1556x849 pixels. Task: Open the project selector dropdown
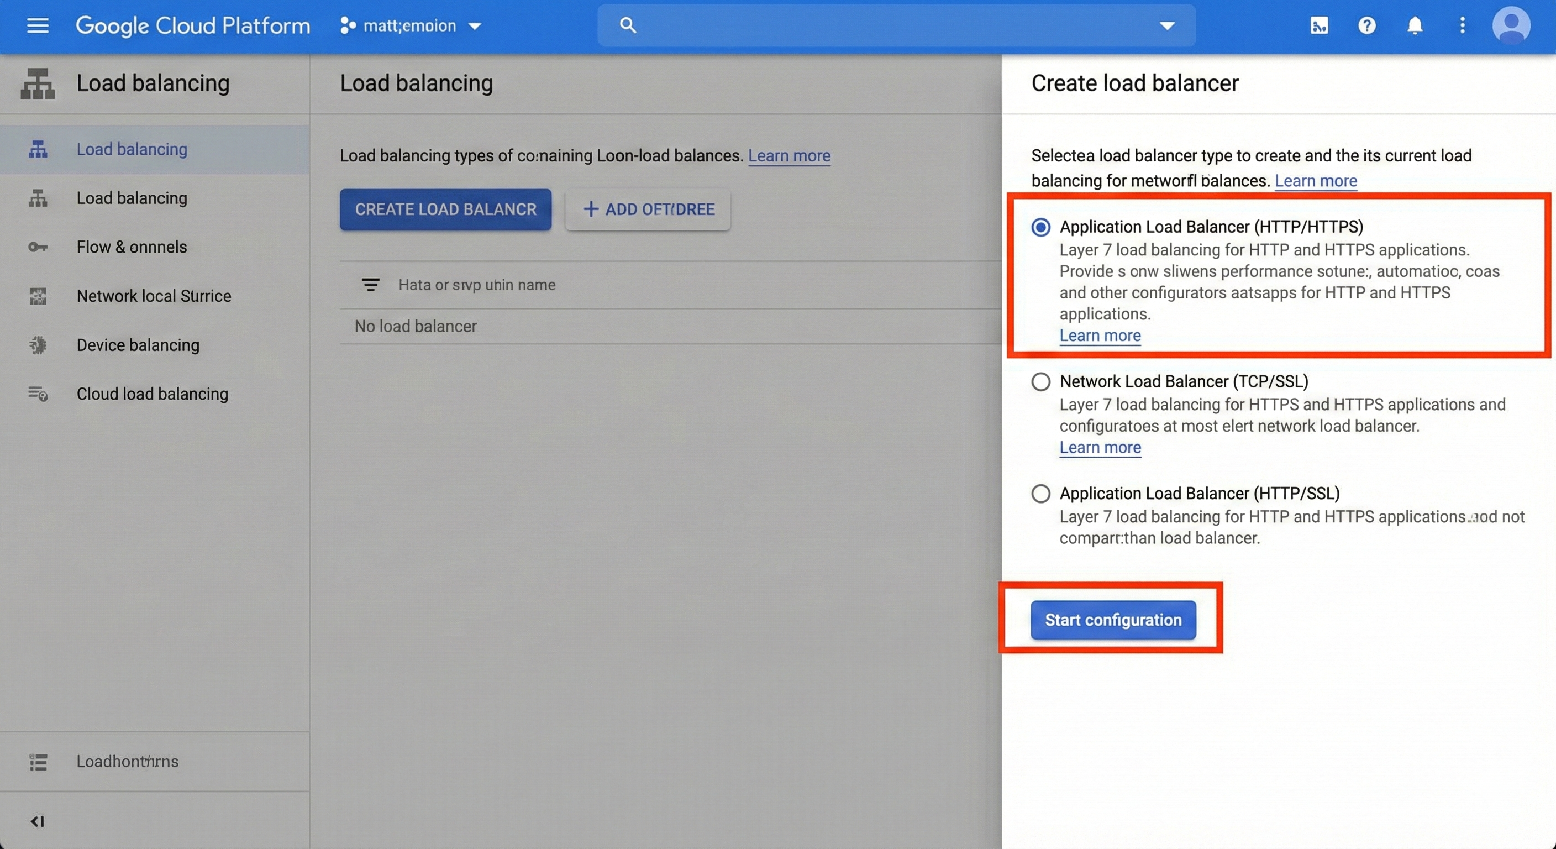click(x=411, y=25)
